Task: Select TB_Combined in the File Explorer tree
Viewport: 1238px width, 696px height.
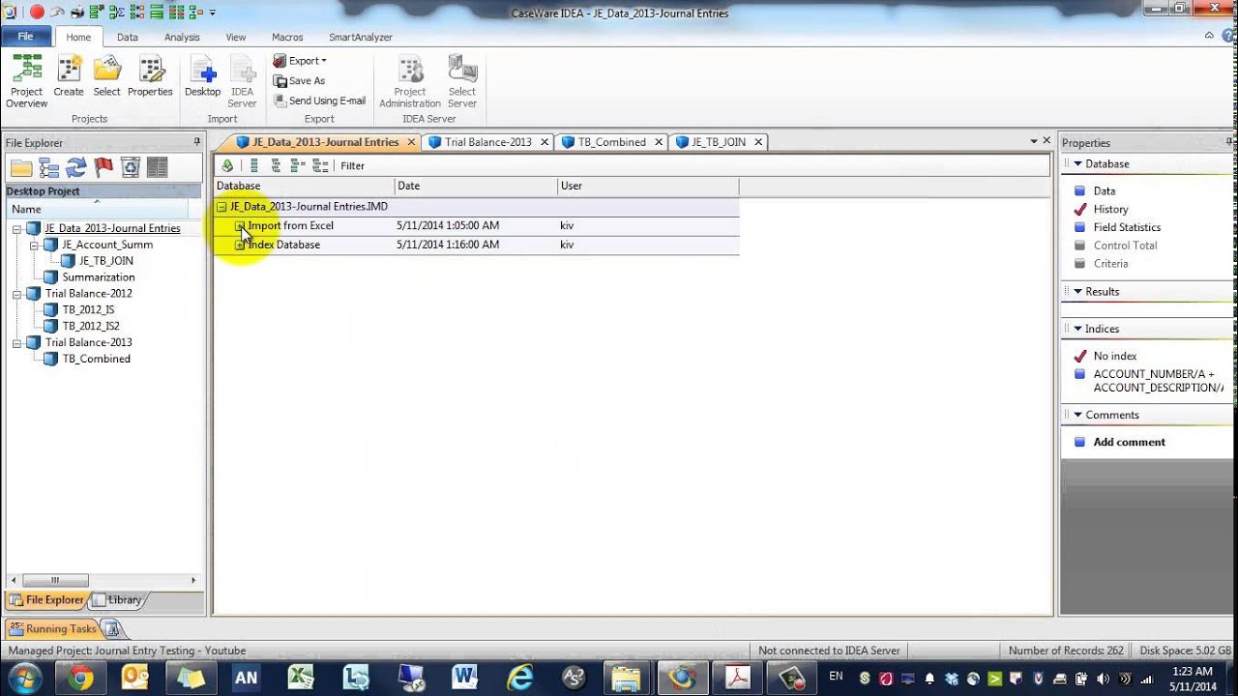Action: click(96, 359)
